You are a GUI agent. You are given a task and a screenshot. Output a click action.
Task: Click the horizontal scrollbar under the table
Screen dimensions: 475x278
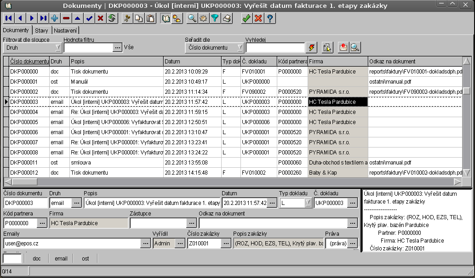[230, 182]
